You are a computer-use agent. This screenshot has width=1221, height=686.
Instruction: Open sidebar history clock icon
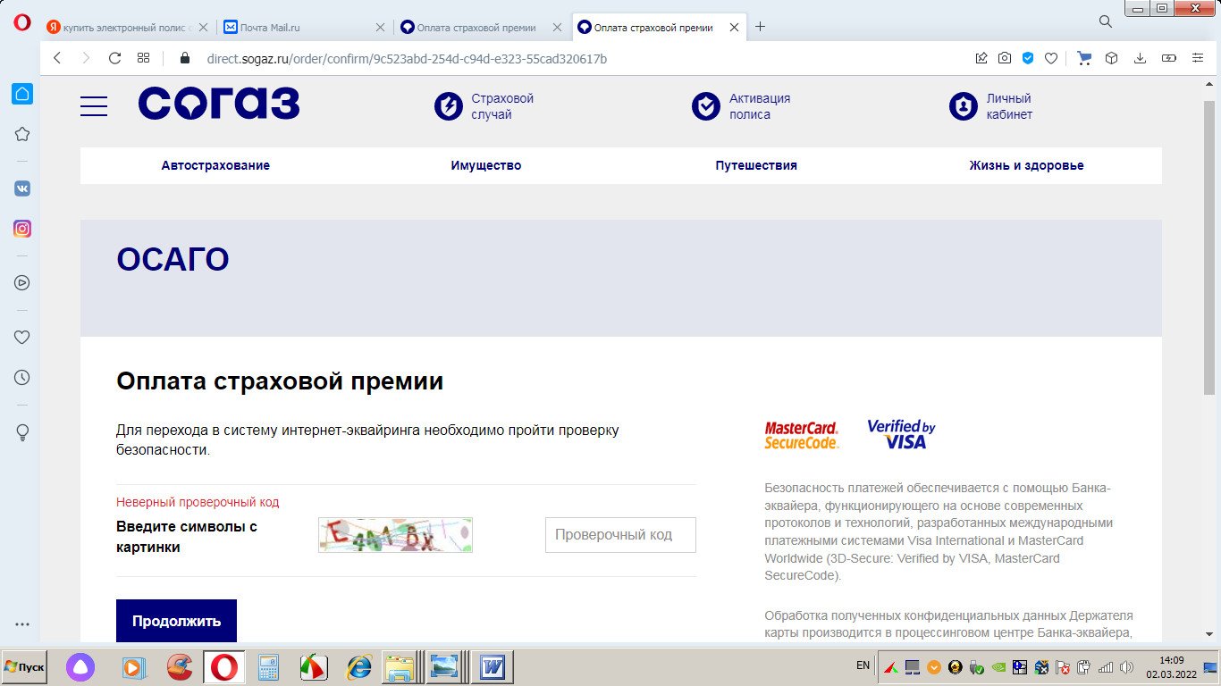[22, 378]
